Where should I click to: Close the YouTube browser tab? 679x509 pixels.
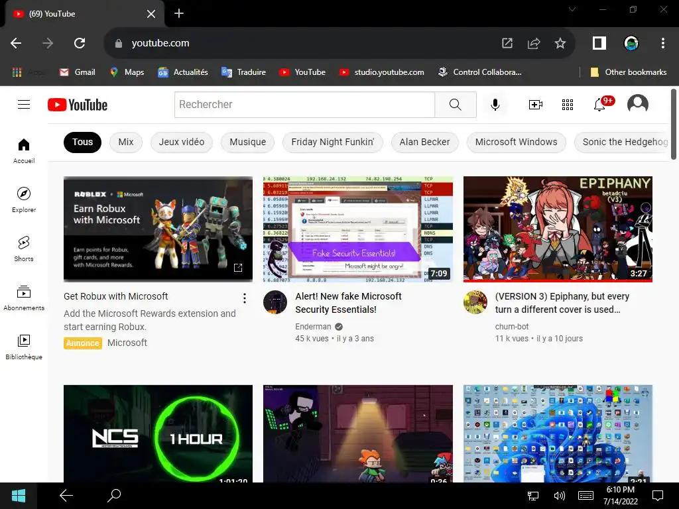click(151, 14)
